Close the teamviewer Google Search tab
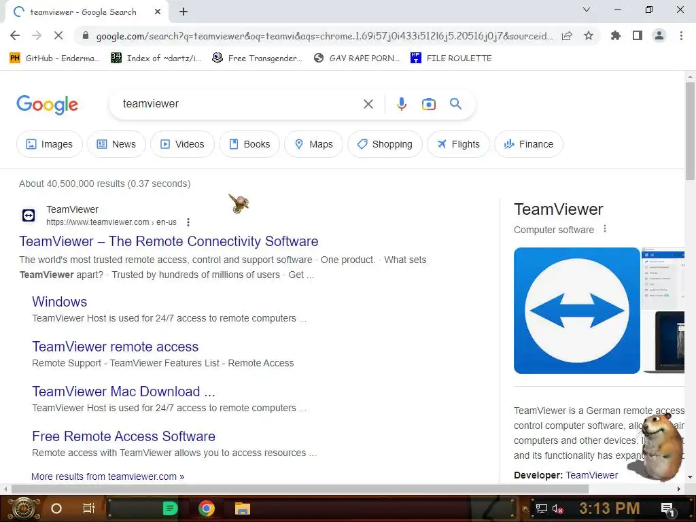The width and height of the screenshot is (696, 522). pos(157,12)
